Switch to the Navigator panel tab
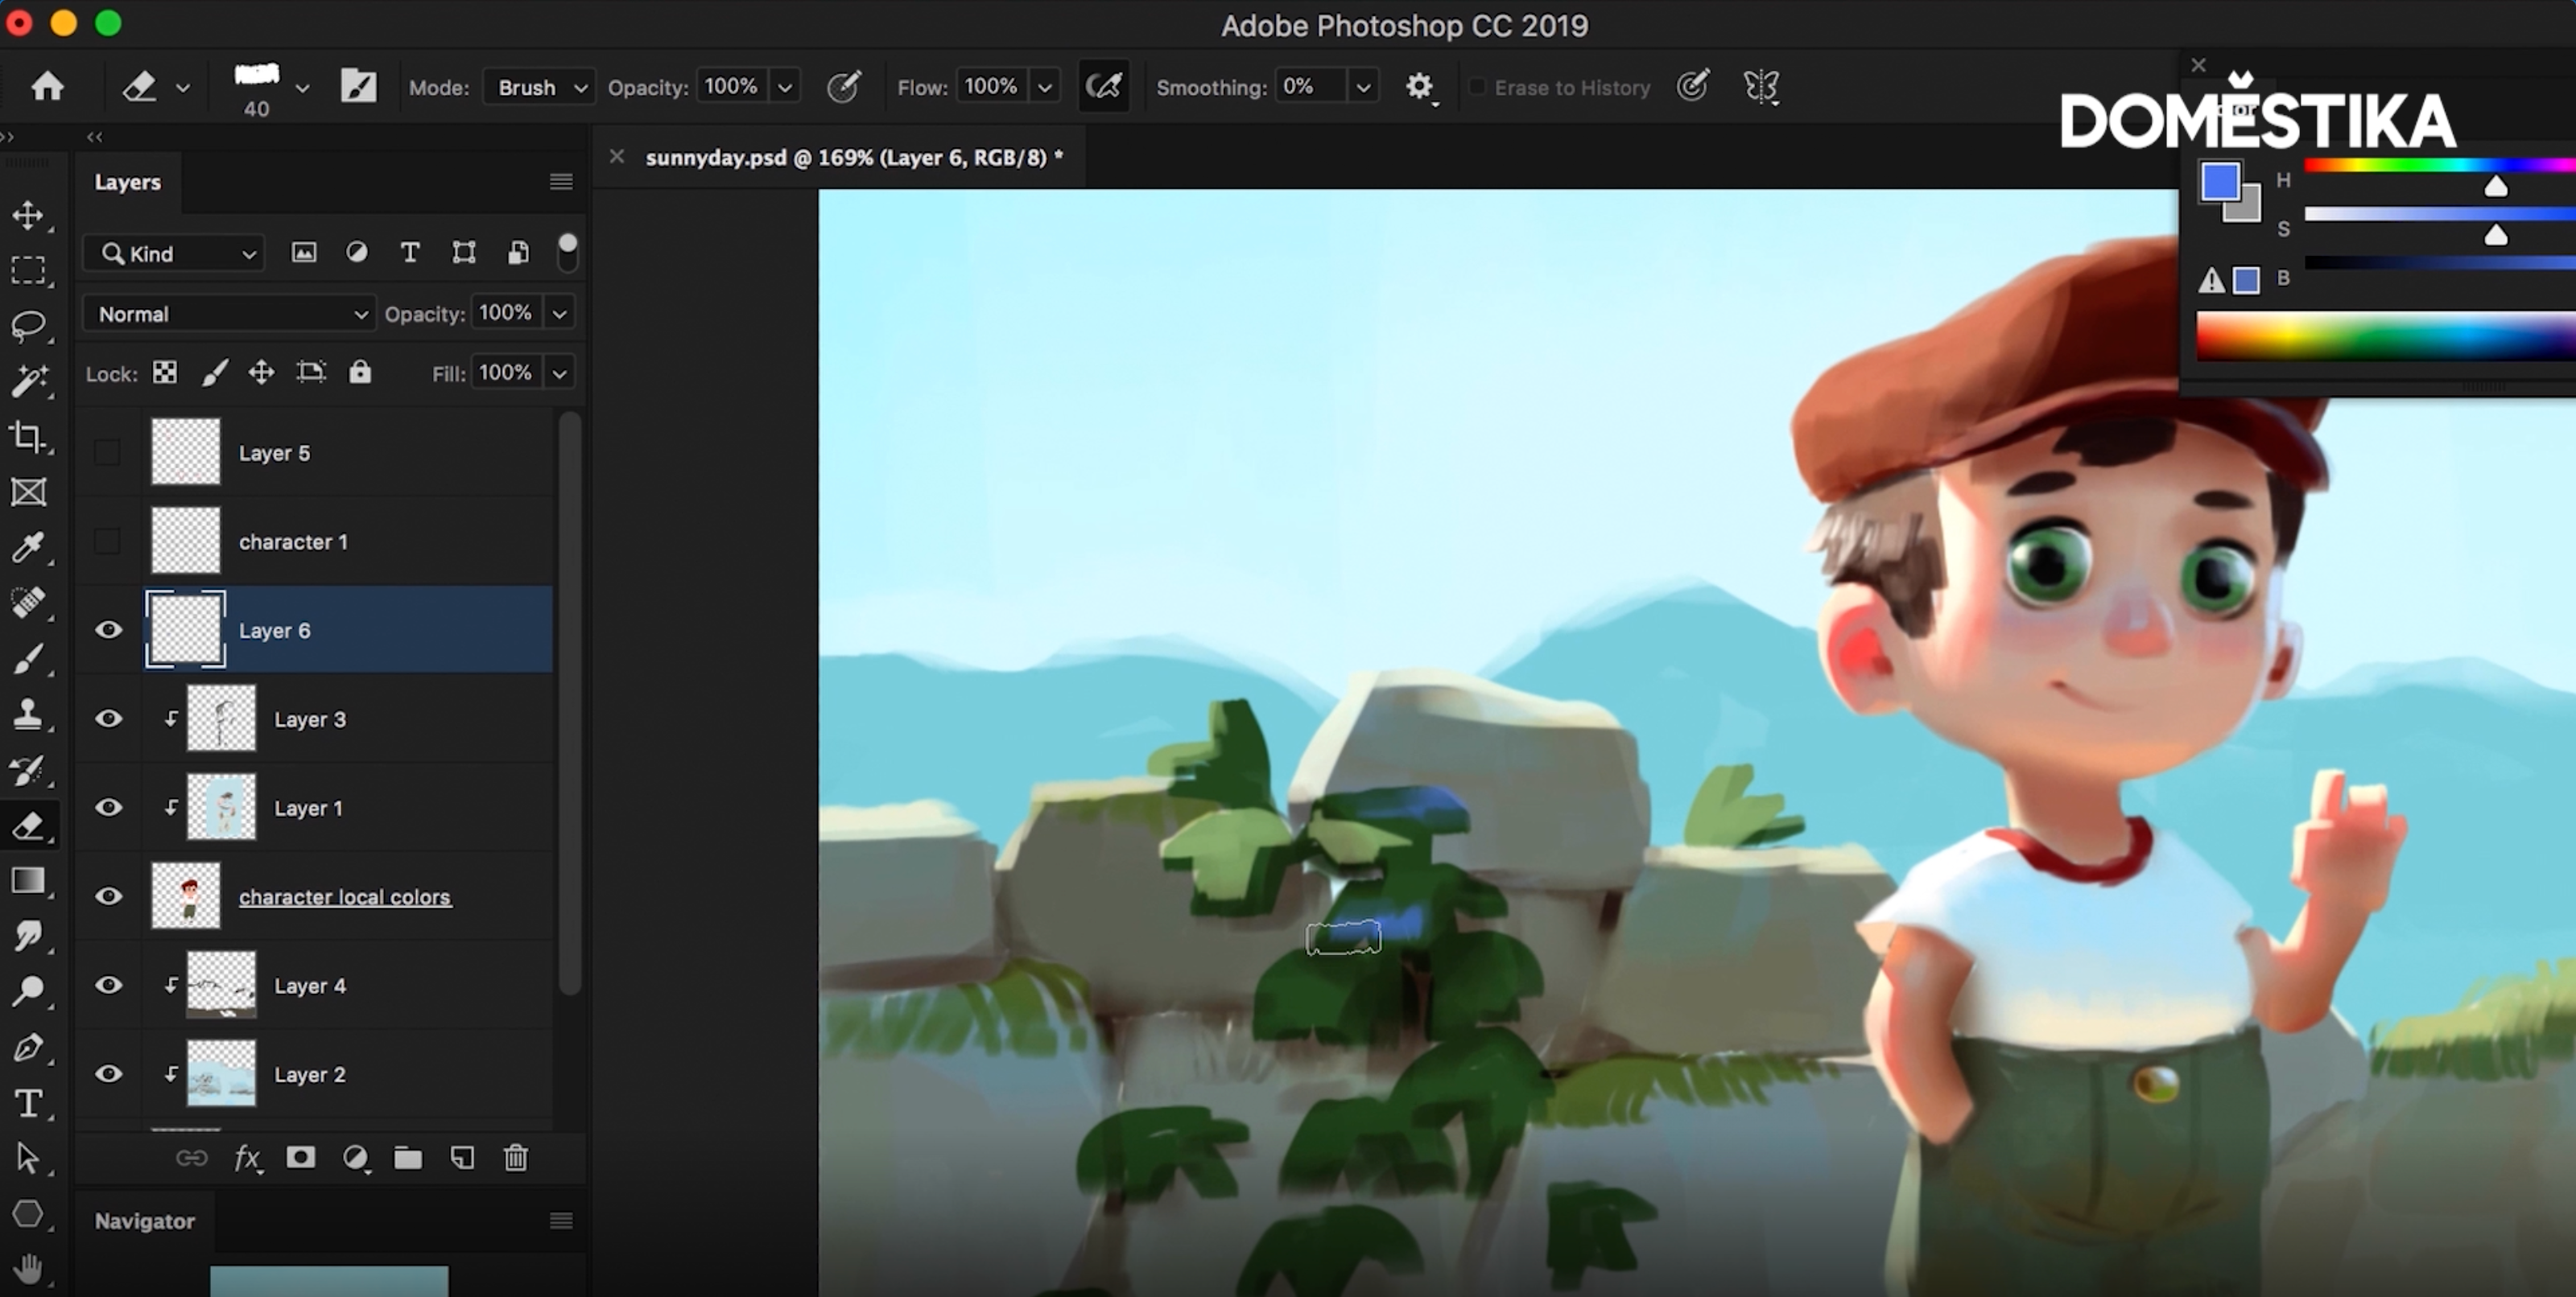Image resolution: width=2576 pixels, height=1297 pixels. coord(144,1221)
